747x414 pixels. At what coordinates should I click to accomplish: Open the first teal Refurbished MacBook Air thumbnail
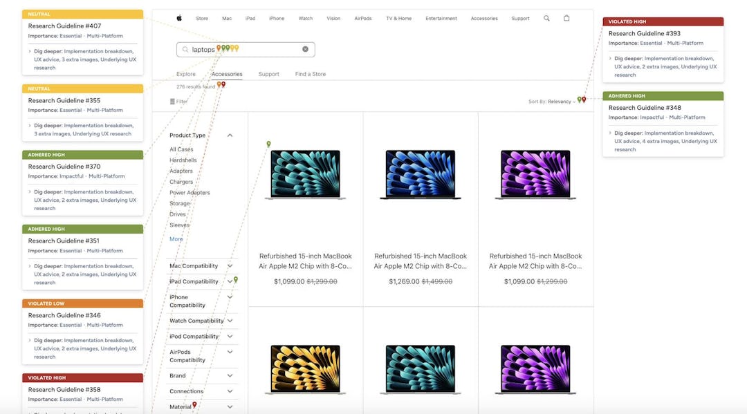305,175
